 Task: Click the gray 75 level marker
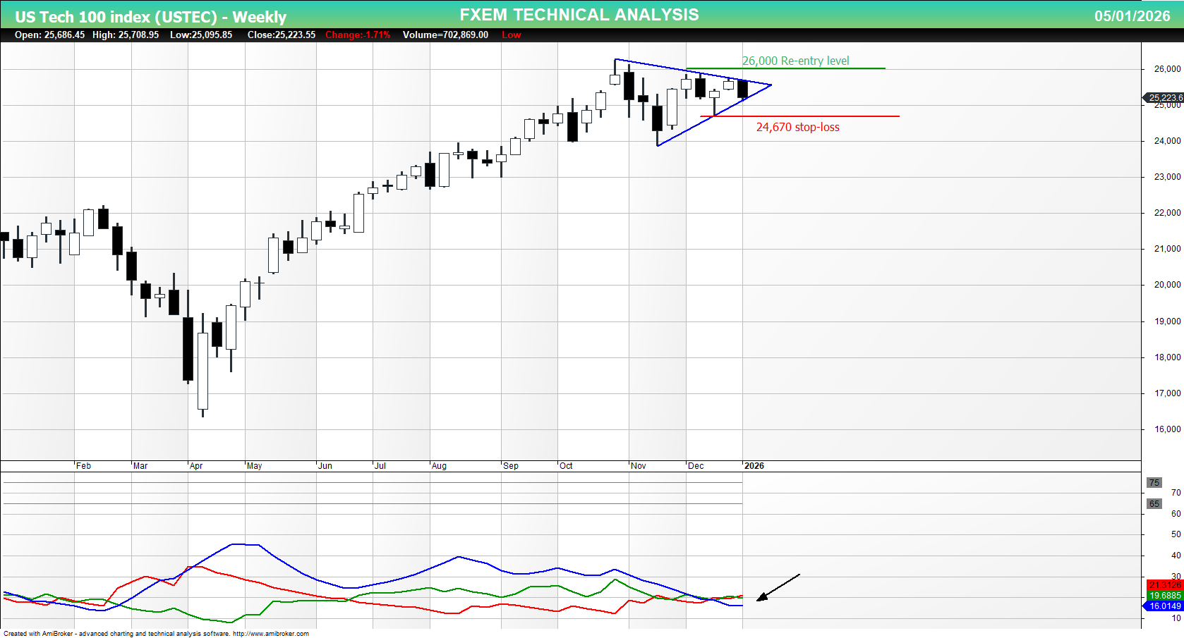click(1154, 482)
